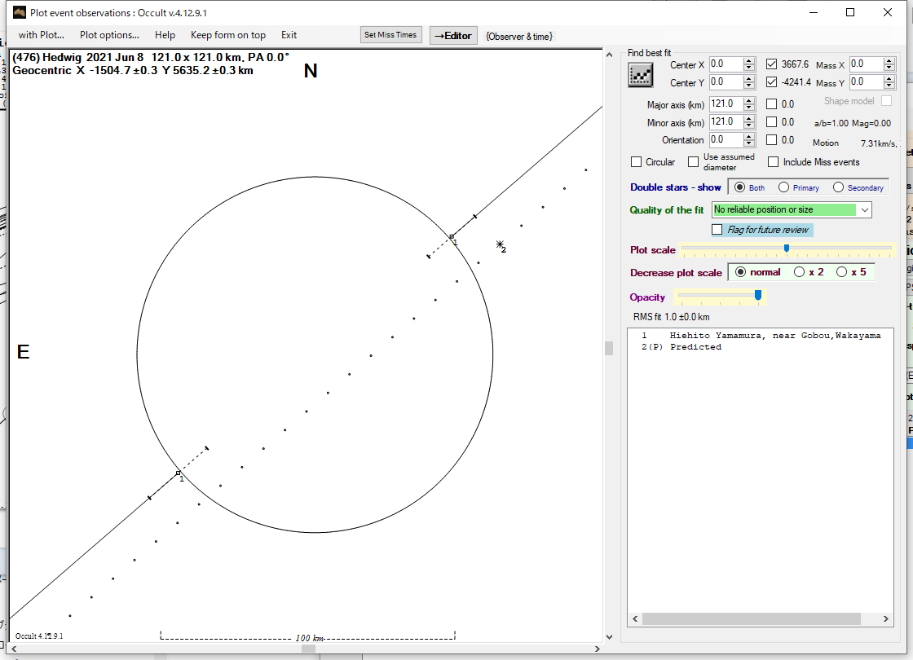Image resolution: width=913 pixels, height=660 pixels.
Task: Increase Center X with up spinner arrow
Action: 749,60
